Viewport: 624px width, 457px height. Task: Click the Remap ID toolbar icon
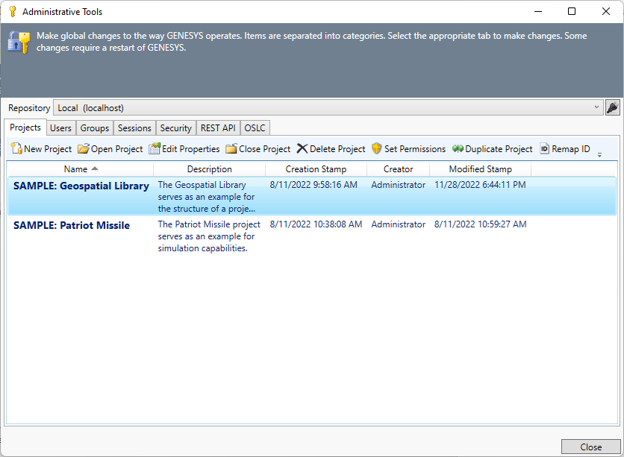pyautogui.click(x=544, y=149)
